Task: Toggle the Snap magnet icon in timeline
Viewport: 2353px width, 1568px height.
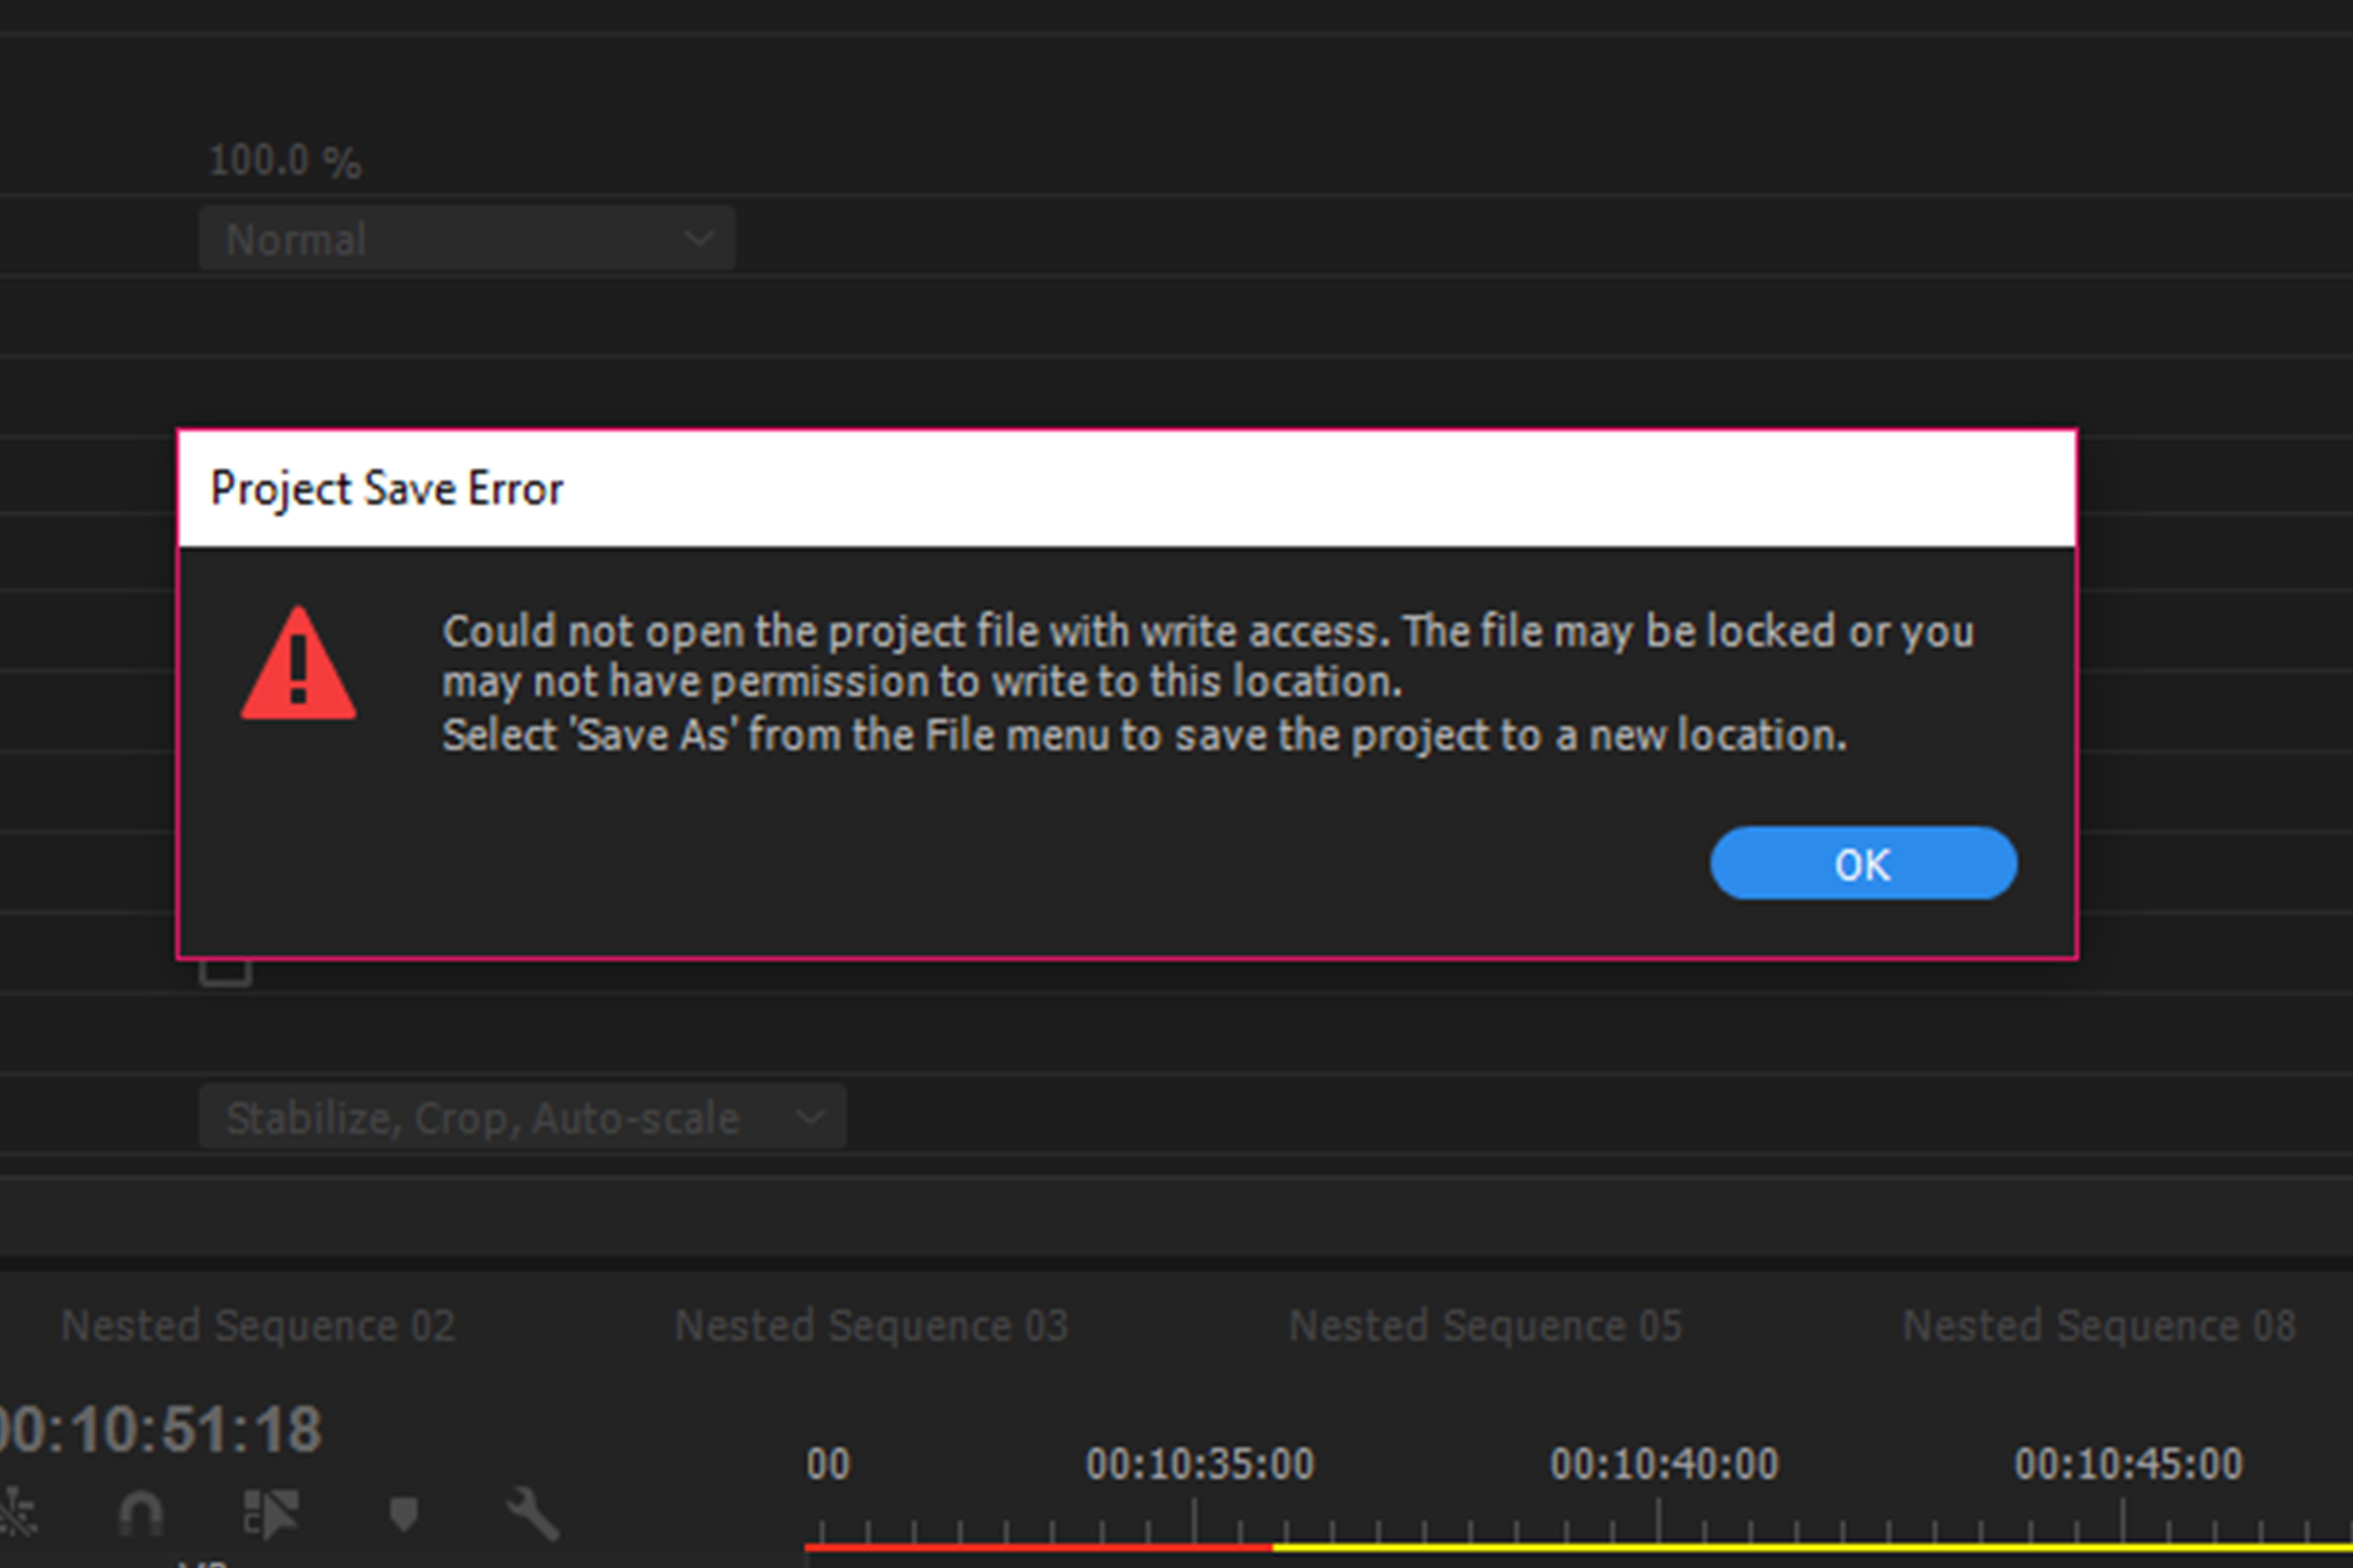Action: pos(140,1513)
